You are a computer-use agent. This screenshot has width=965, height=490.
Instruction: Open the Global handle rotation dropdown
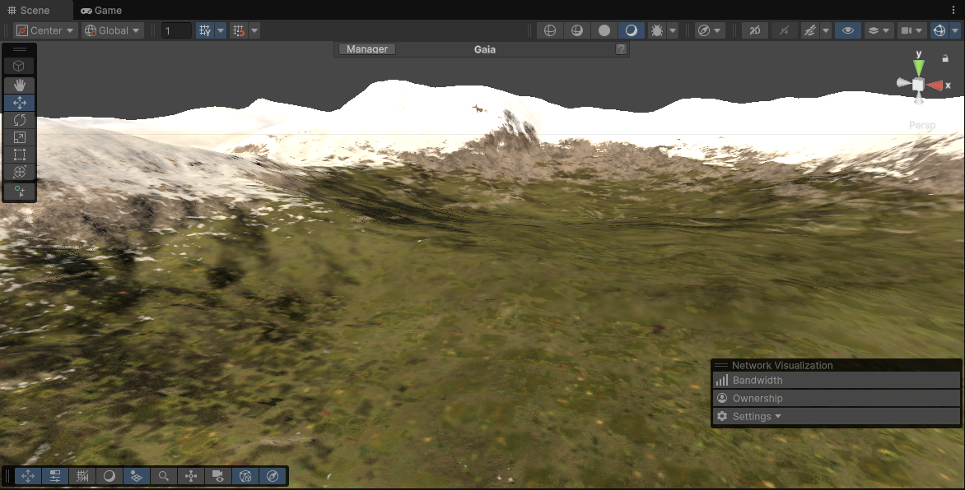click(x=113, y=30)
